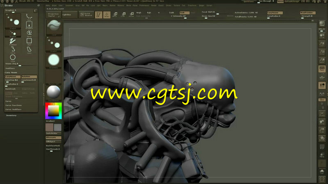Toggle the Zsub mode button

tap(184, 13)
